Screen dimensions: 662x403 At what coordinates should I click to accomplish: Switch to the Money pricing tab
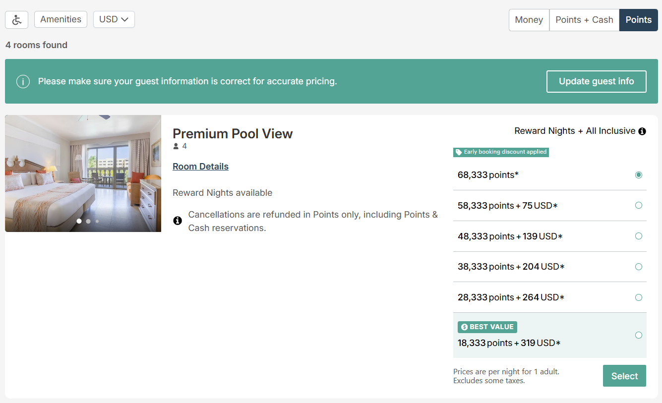point(529,20)
